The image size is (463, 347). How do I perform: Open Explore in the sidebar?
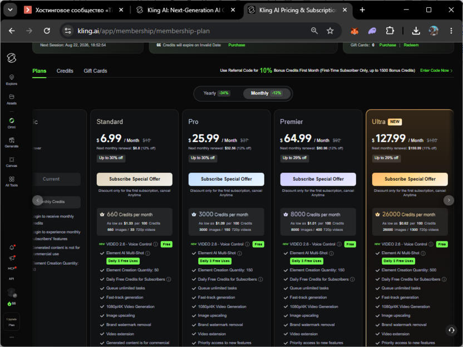click(x=12, y=80)
